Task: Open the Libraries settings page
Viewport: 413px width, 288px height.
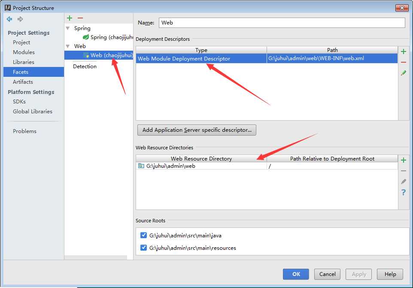Action: pyautogui.click(x=24, y=62)
